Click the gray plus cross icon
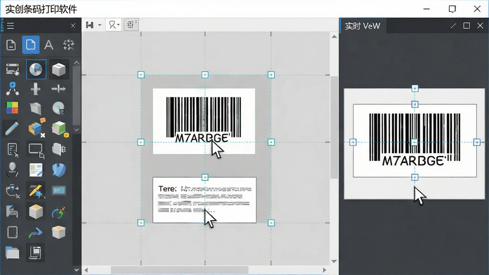489x275 pixels. (35, 89)
